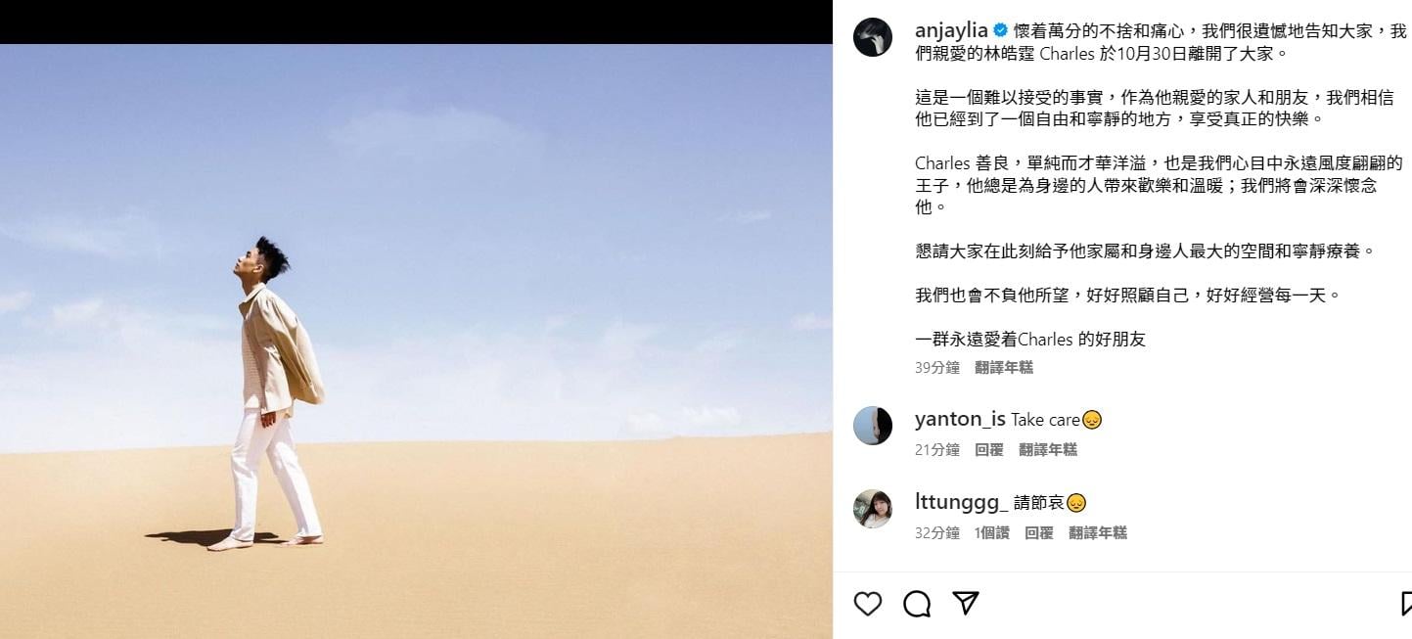1412x639 pixels.
Task: Save the post with the bookmark icon
Action: click(1406, 604)
